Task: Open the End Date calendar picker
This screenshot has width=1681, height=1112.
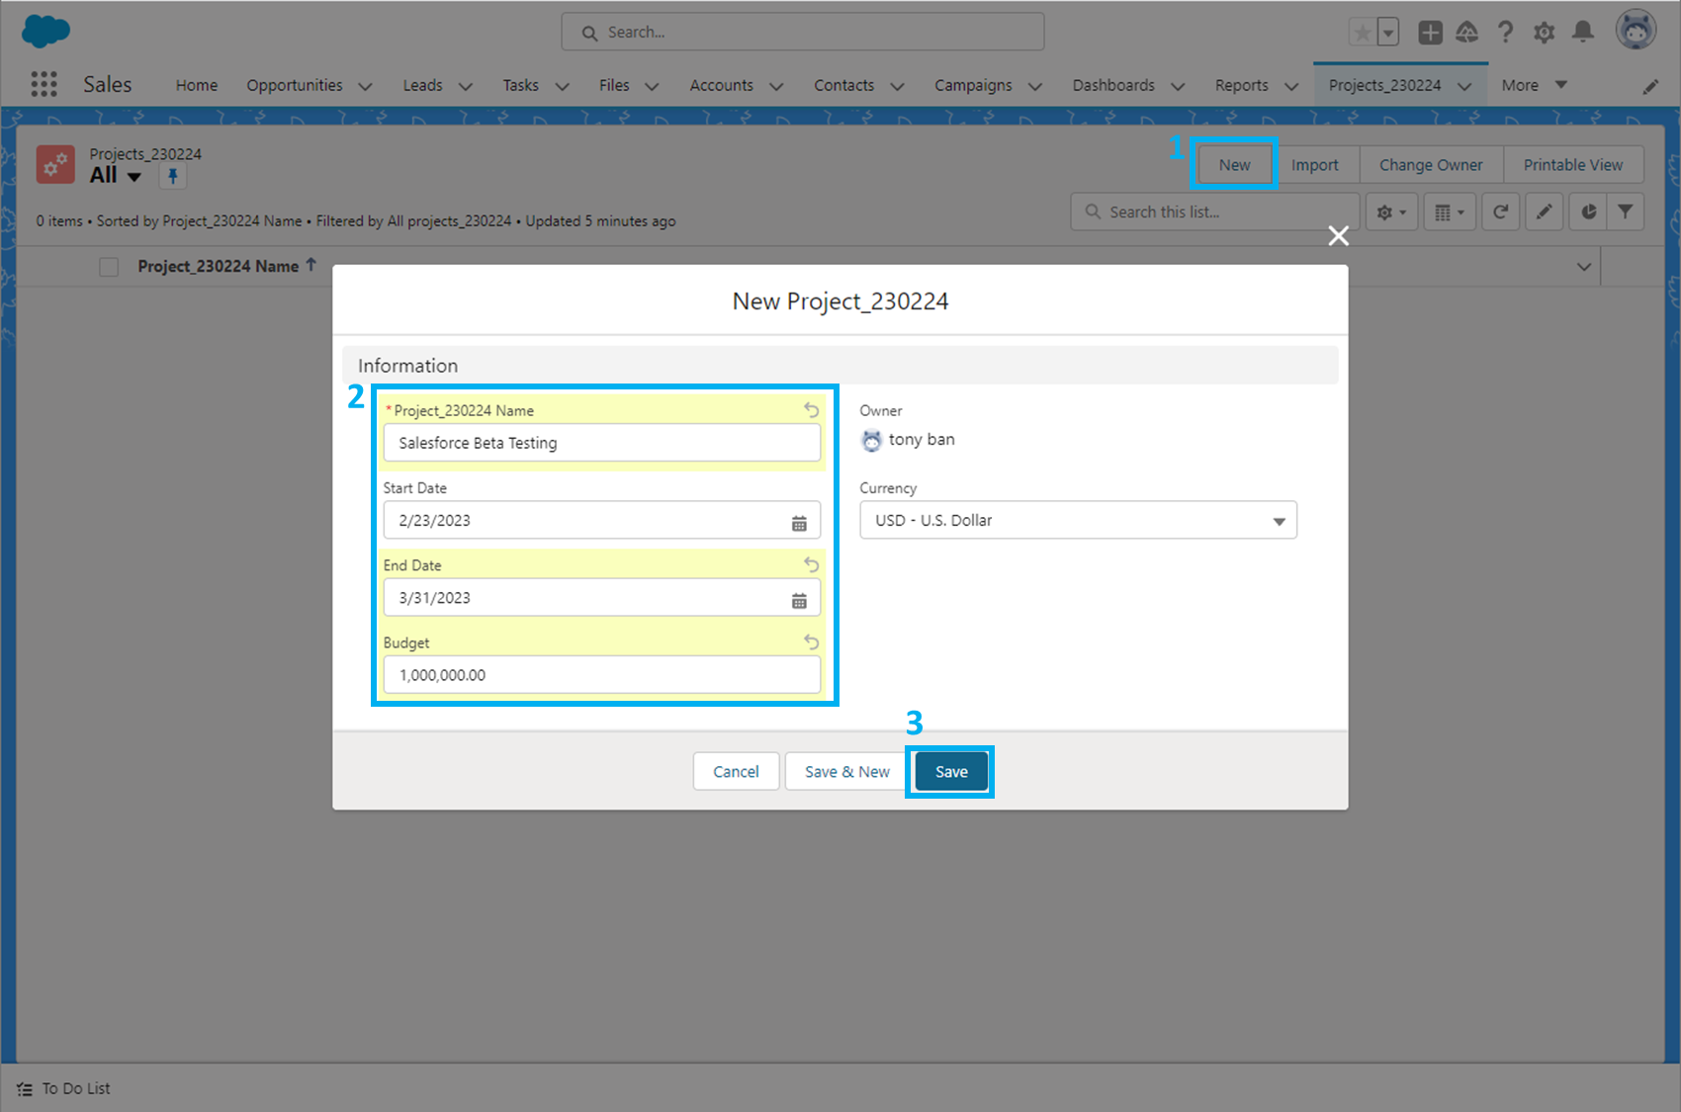Action: click(x=799, y=600)
